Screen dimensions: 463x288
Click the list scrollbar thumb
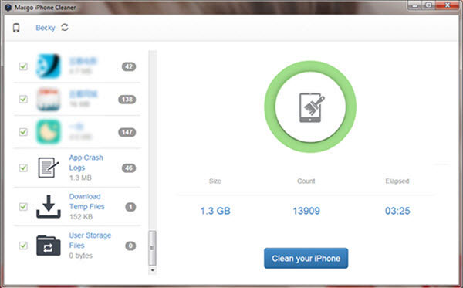click(x=152, y=248)
